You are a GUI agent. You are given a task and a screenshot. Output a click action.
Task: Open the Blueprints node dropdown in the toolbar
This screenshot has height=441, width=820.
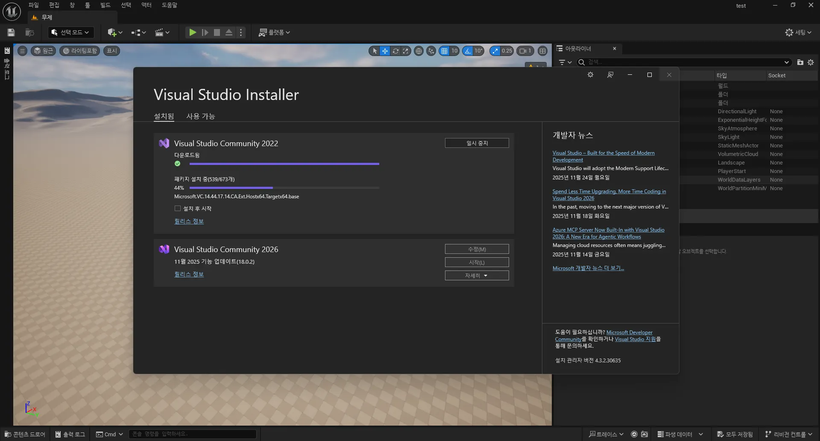coord(138,32)
